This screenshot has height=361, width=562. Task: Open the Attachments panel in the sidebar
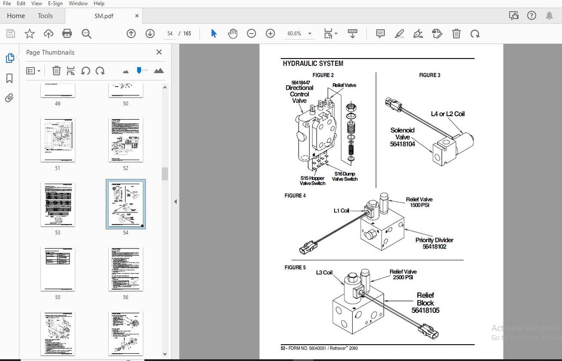point(10,98)
